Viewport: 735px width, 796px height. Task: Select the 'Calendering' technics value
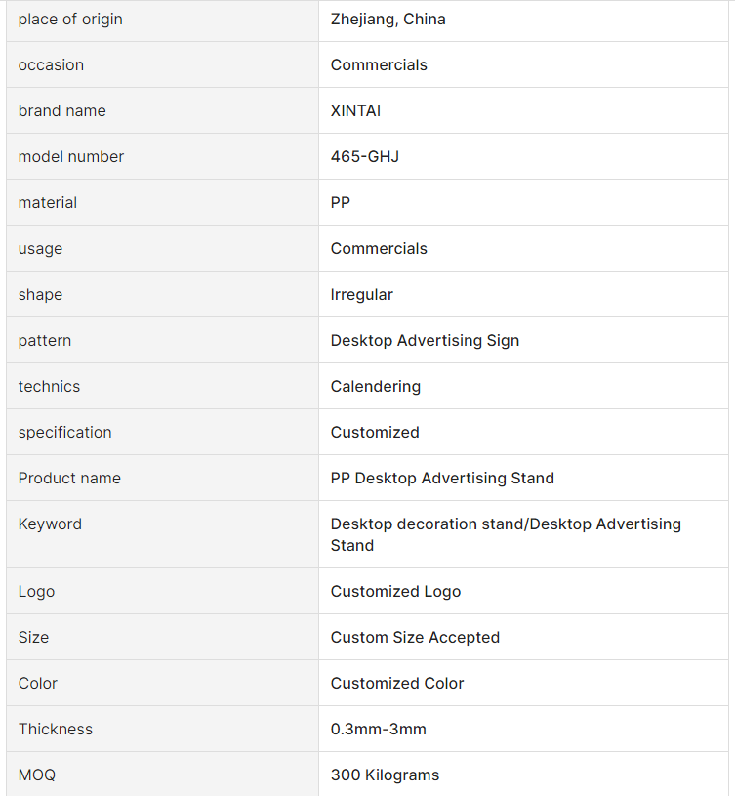click(375, 387)
